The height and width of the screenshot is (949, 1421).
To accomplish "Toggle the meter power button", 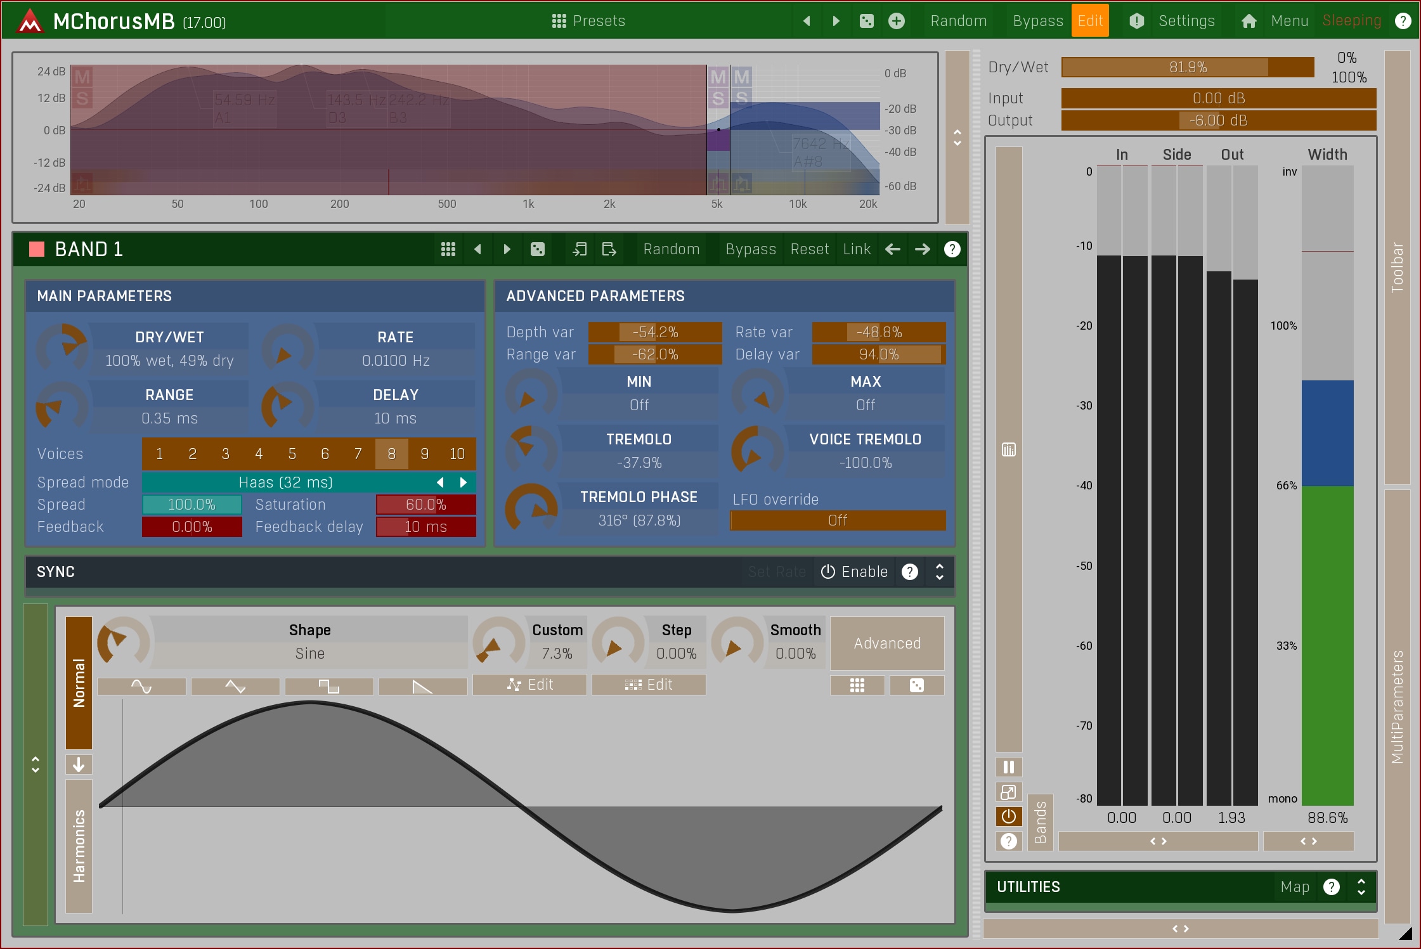I will (1008, 817).
